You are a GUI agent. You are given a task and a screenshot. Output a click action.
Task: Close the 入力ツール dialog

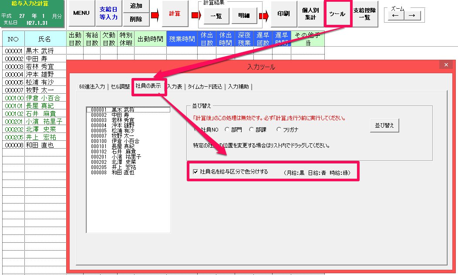[x=446, y=65]
